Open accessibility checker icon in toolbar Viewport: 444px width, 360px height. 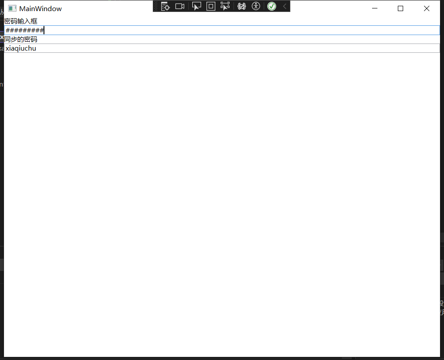tap(256, 6)
